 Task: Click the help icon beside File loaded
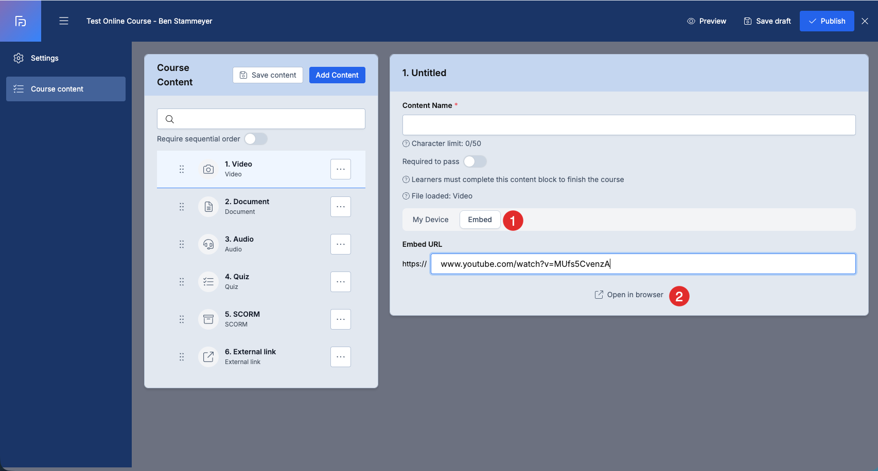click(x=406, y=196)
